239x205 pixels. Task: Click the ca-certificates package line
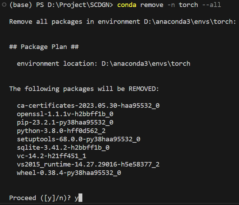(88, 105)
